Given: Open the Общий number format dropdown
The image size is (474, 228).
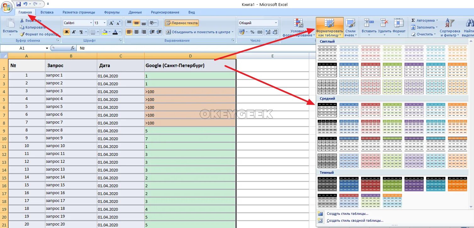Looking at the screenshot, I should tap(276, 23).
